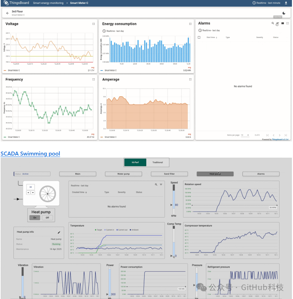Screen dimensions: 293x299
Task: Go to the last page of alarms
Action: click(286, 135)
